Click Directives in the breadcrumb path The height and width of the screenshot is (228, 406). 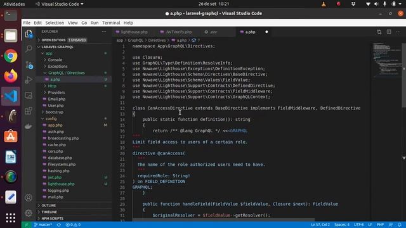pos(157,40)
